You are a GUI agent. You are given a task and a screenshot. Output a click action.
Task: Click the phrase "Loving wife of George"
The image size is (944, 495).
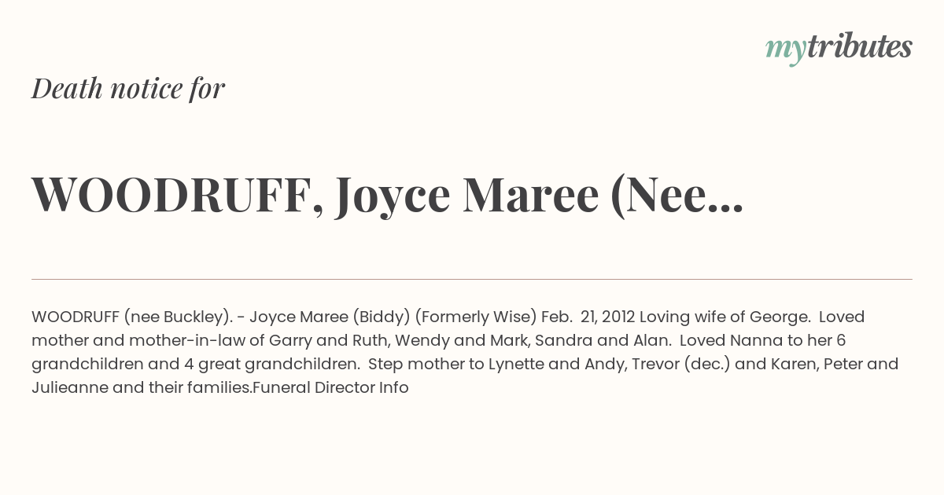point(725,317)
